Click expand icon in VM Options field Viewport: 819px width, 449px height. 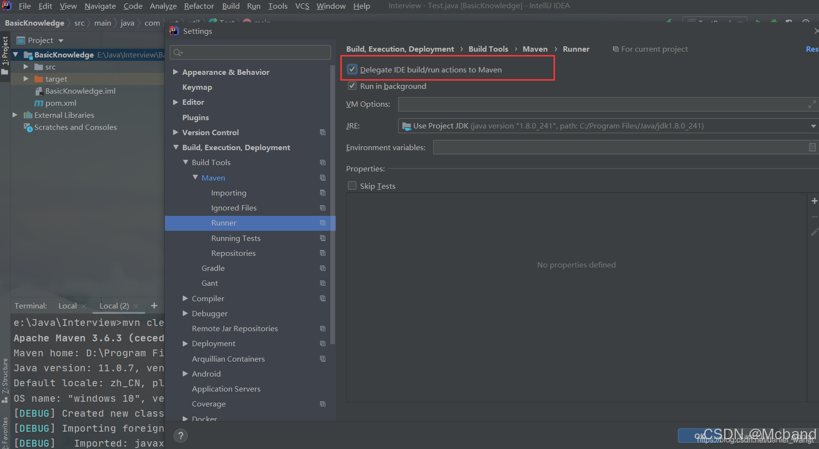point(812,104)
